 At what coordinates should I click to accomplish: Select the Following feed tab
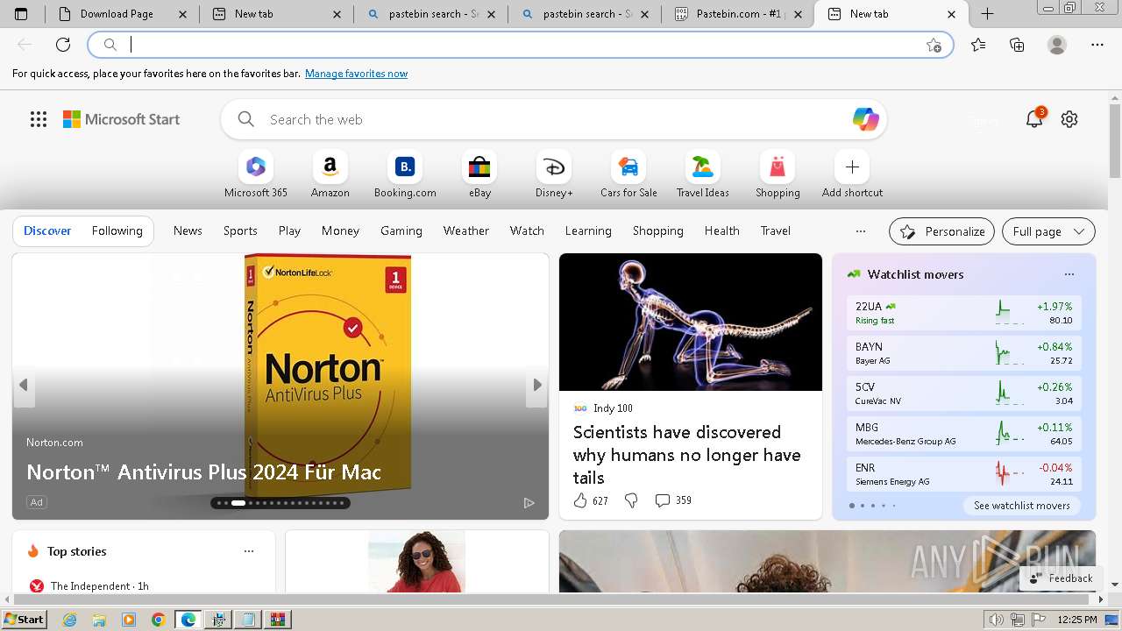117,230
